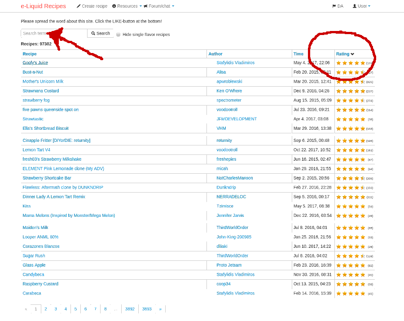Click the magnifier icon on the Search button
404x321 pixels.
coord(93,33)
